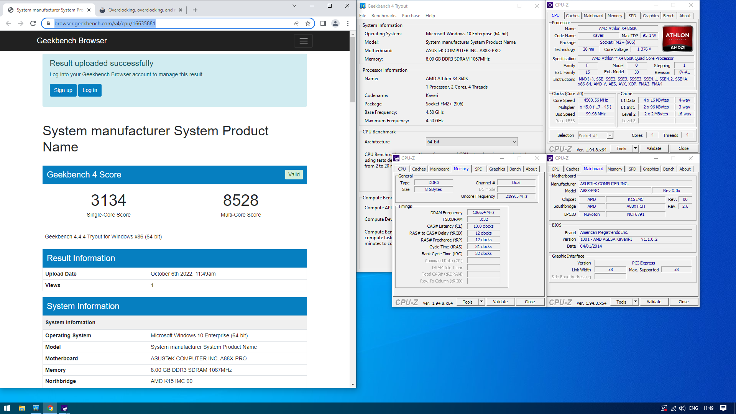Open SPD tab in top CPU-Z window
Screen dimensions: 736x414
632,16
